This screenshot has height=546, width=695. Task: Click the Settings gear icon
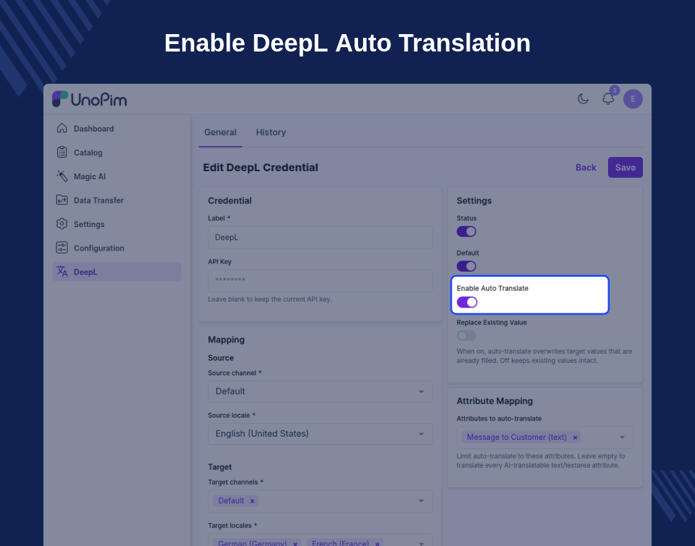62,224
